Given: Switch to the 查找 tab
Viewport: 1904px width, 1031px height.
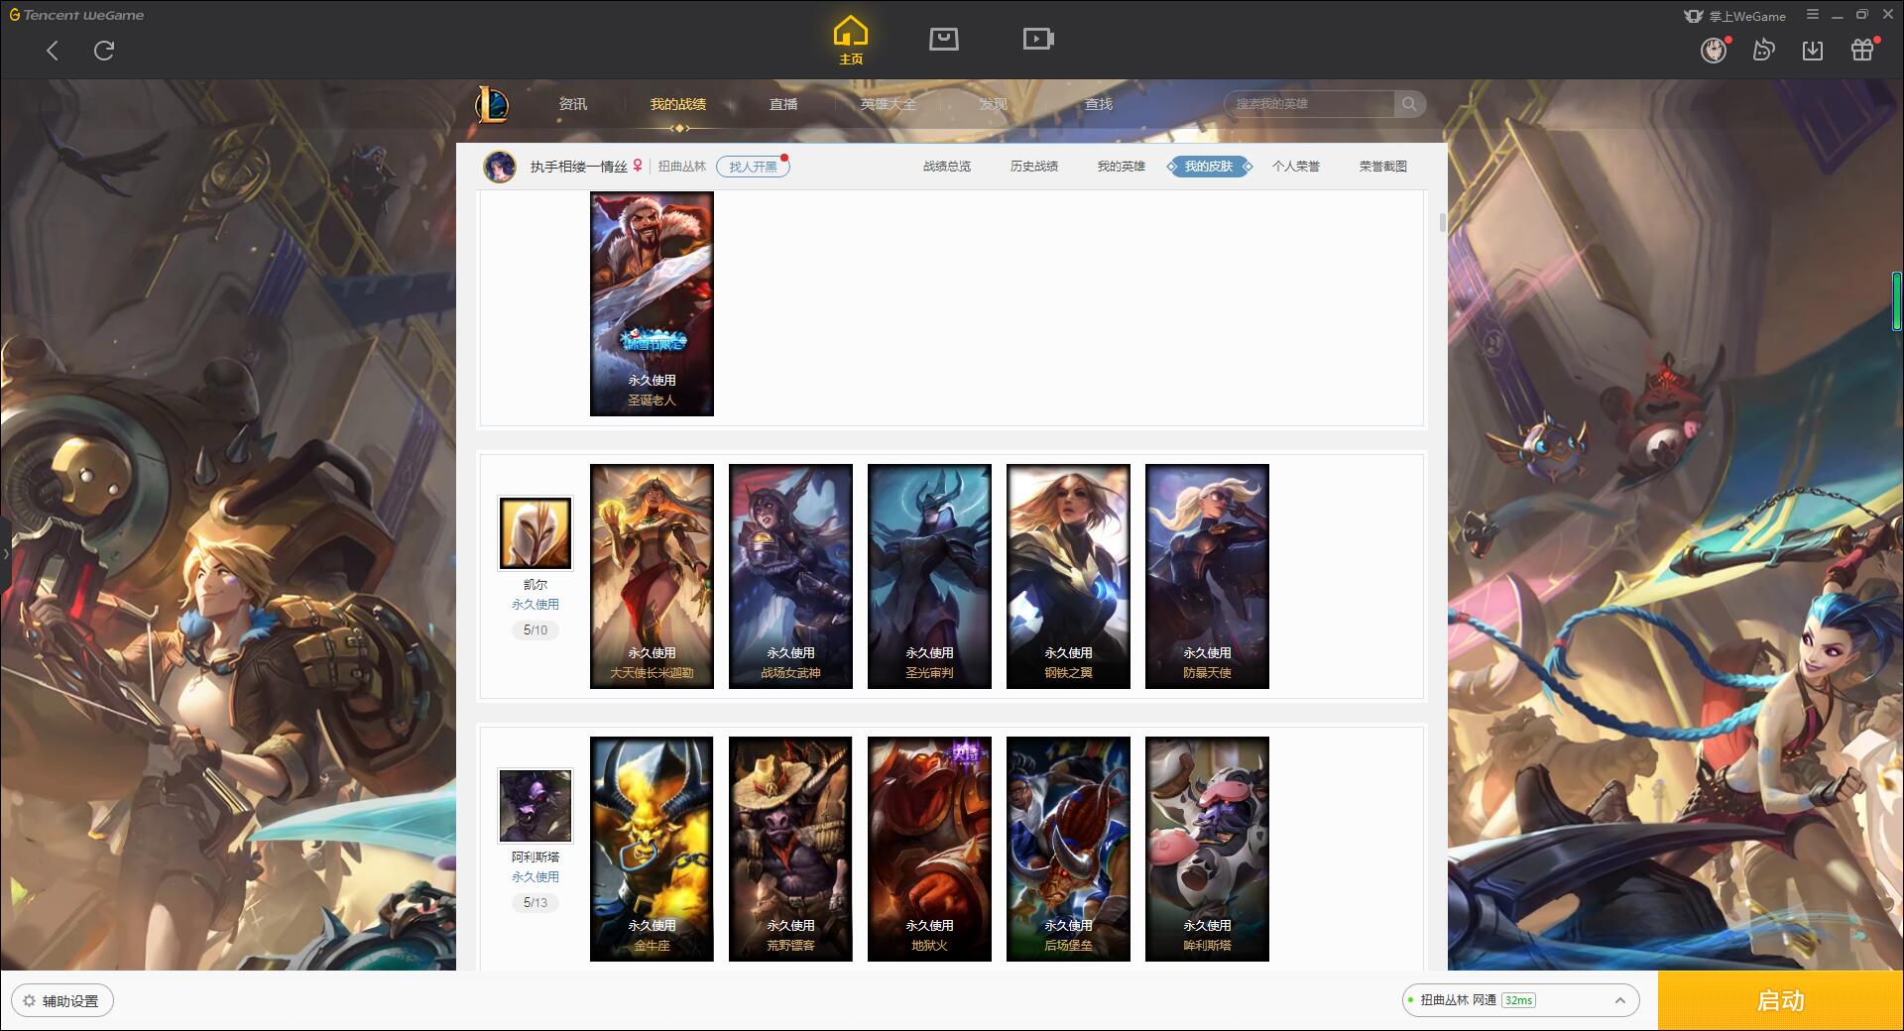Looking at the screenshot, I should [x=1098, y=104].
